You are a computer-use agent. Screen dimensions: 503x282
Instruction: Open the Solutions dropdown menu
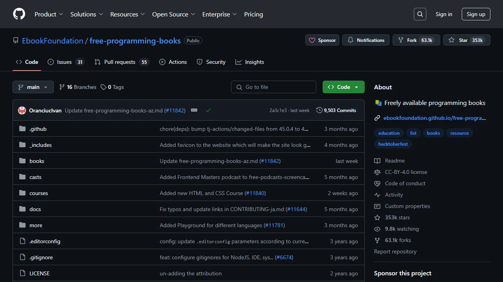[x=86, y=14]
